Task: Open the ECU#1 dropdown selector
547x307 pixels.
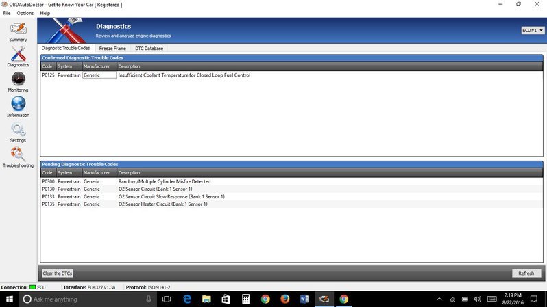Action: (x=533, y=30)
